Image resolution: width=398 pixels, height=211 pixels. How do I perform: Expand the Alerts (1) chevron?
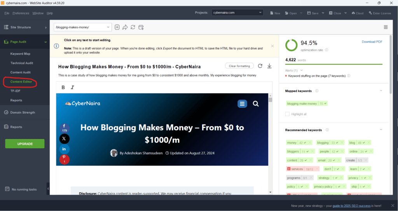coord(302,71)
